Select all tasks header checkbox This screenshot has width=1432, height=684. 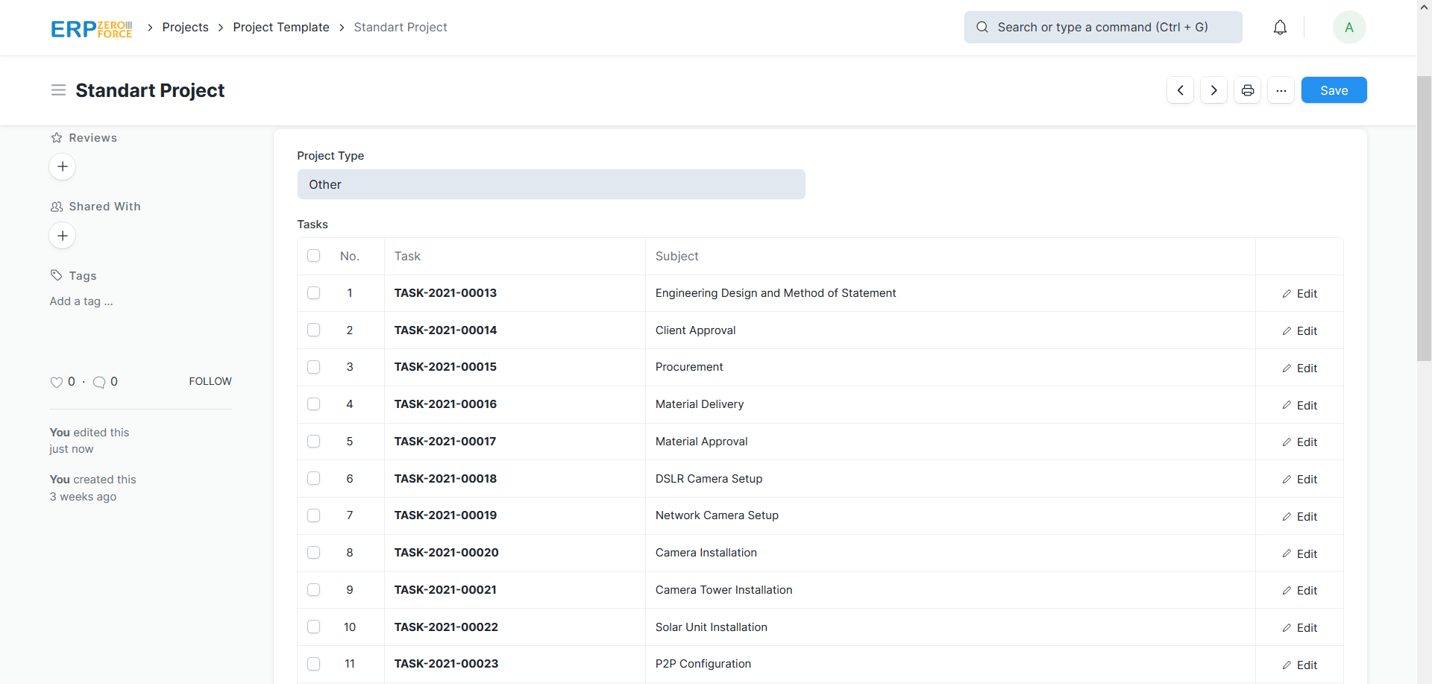coord(313,256)
